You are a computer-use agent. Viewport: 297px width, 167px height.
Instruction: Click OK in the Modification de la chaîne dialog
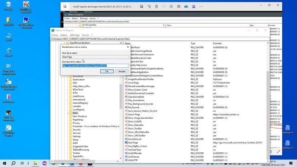click(107, 71)
